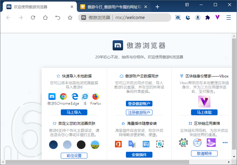Close the 欢迎使用傲游浏览器 tab
237x165 pixels.
[x=72, y=7]
